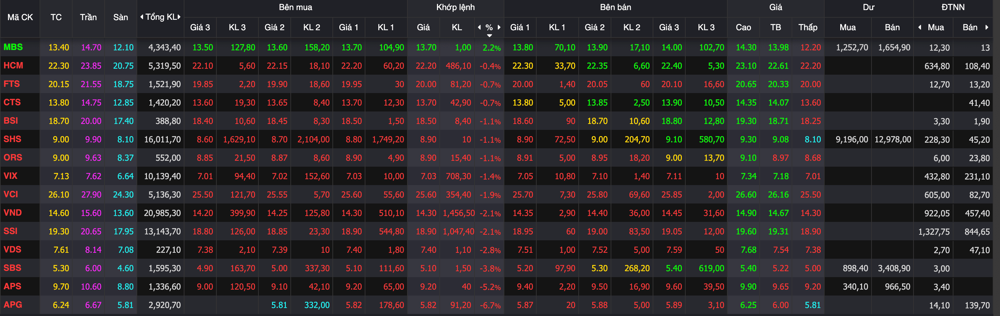Click Giá 3 header under Bên mua
Screen dimensions: 1000x316
[x=200, y=27]
